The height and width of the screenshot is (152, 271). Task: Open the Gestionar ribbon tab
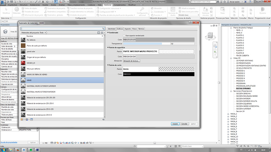click(x=108, y=5)
